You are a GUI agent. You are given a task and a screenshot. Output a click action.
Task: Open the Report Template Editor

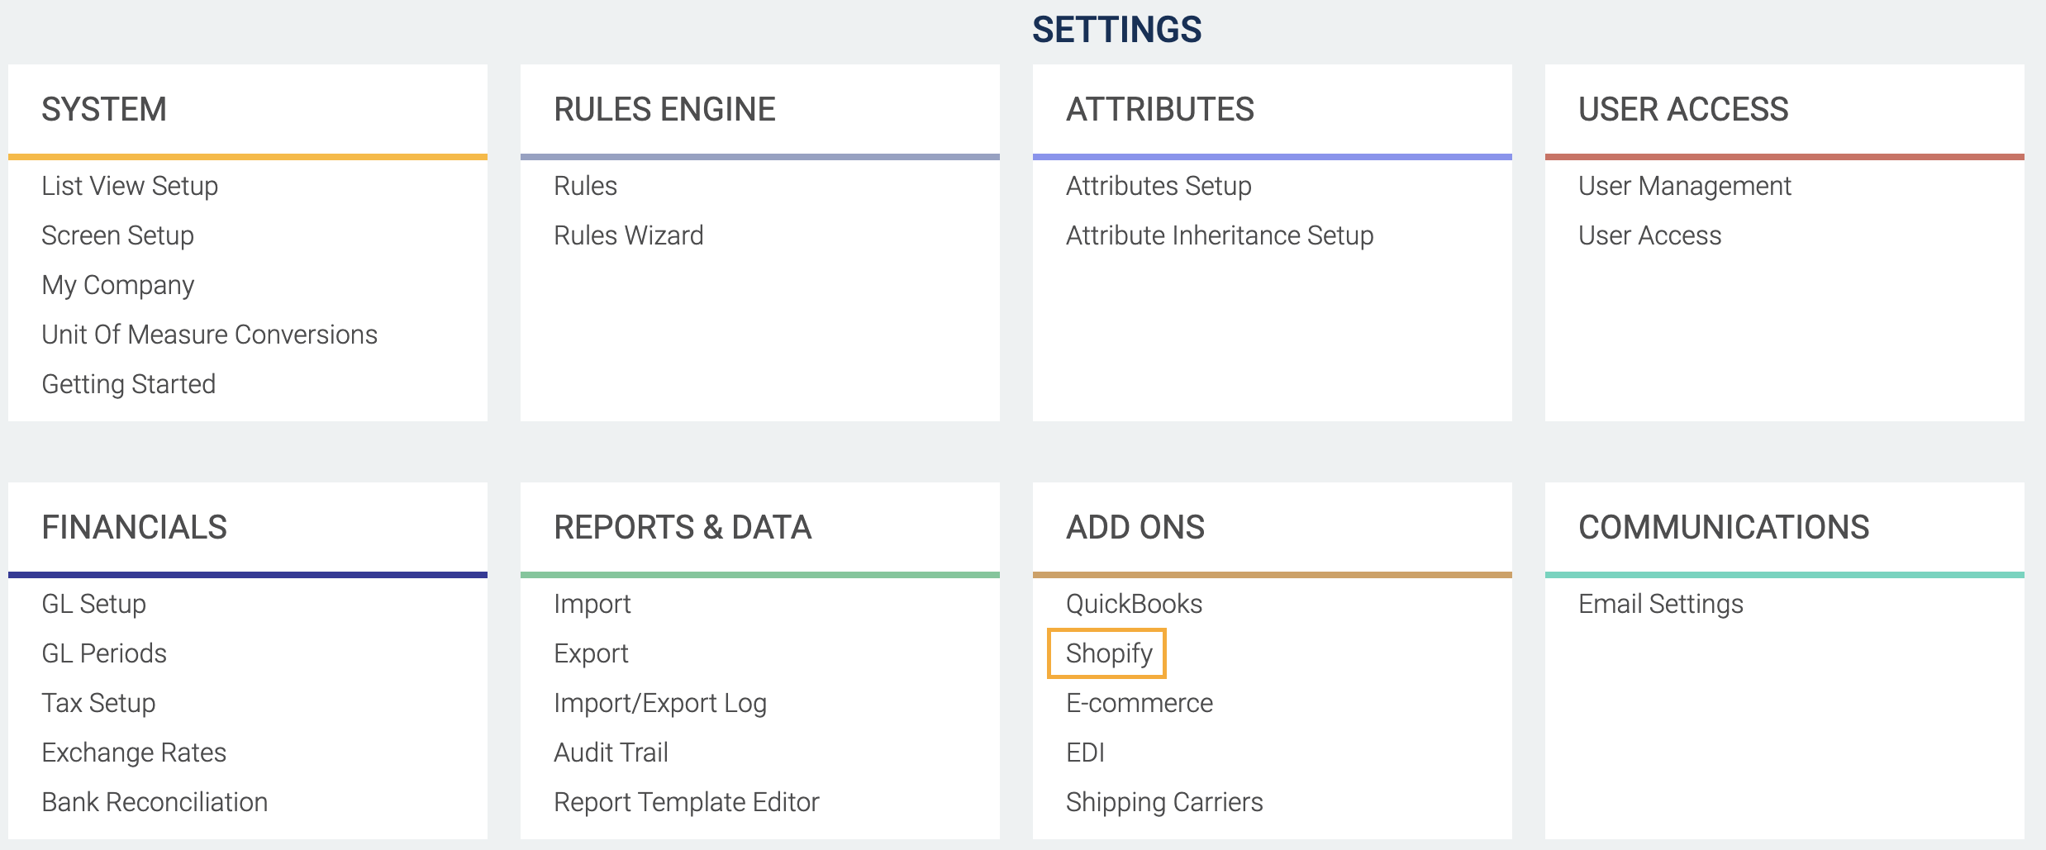click(686, 802)
